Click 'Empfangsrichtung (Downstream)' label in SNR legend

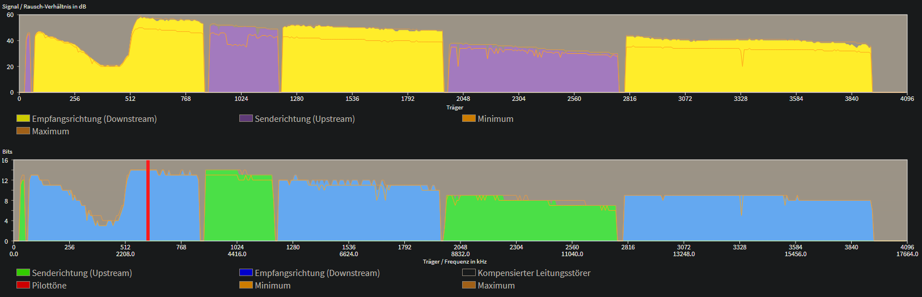tap(94, 119)
